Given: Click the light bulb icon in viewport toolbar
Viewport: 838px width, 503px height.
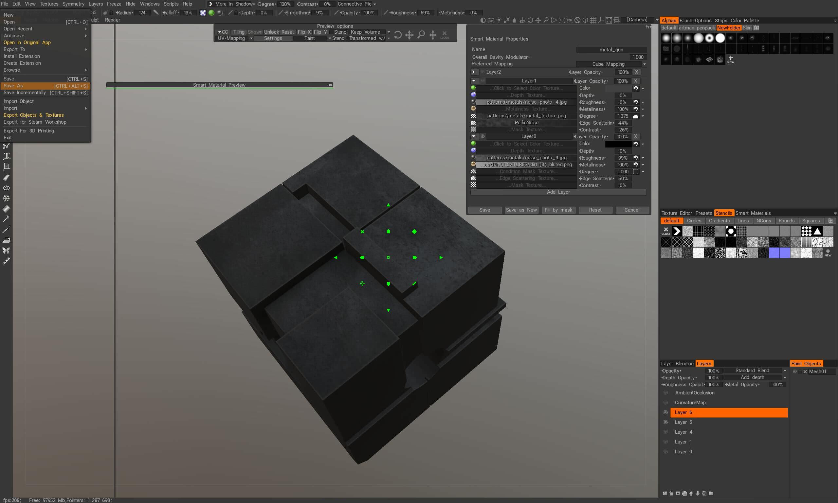Looking at the screenshot, I should click(x=499, y=20).
